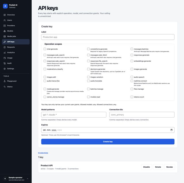The height and width of the screenshot is (183, 184).
Task: Click the Status pulse icon
Action: pyautogui.click(x=5, y=87)
